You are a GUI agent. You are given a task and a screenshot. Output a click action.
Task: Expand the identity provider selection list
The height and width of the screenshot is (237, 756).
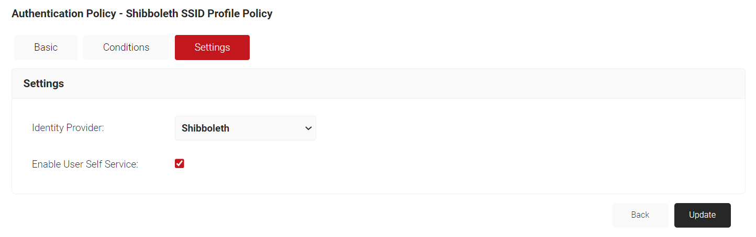246,128
